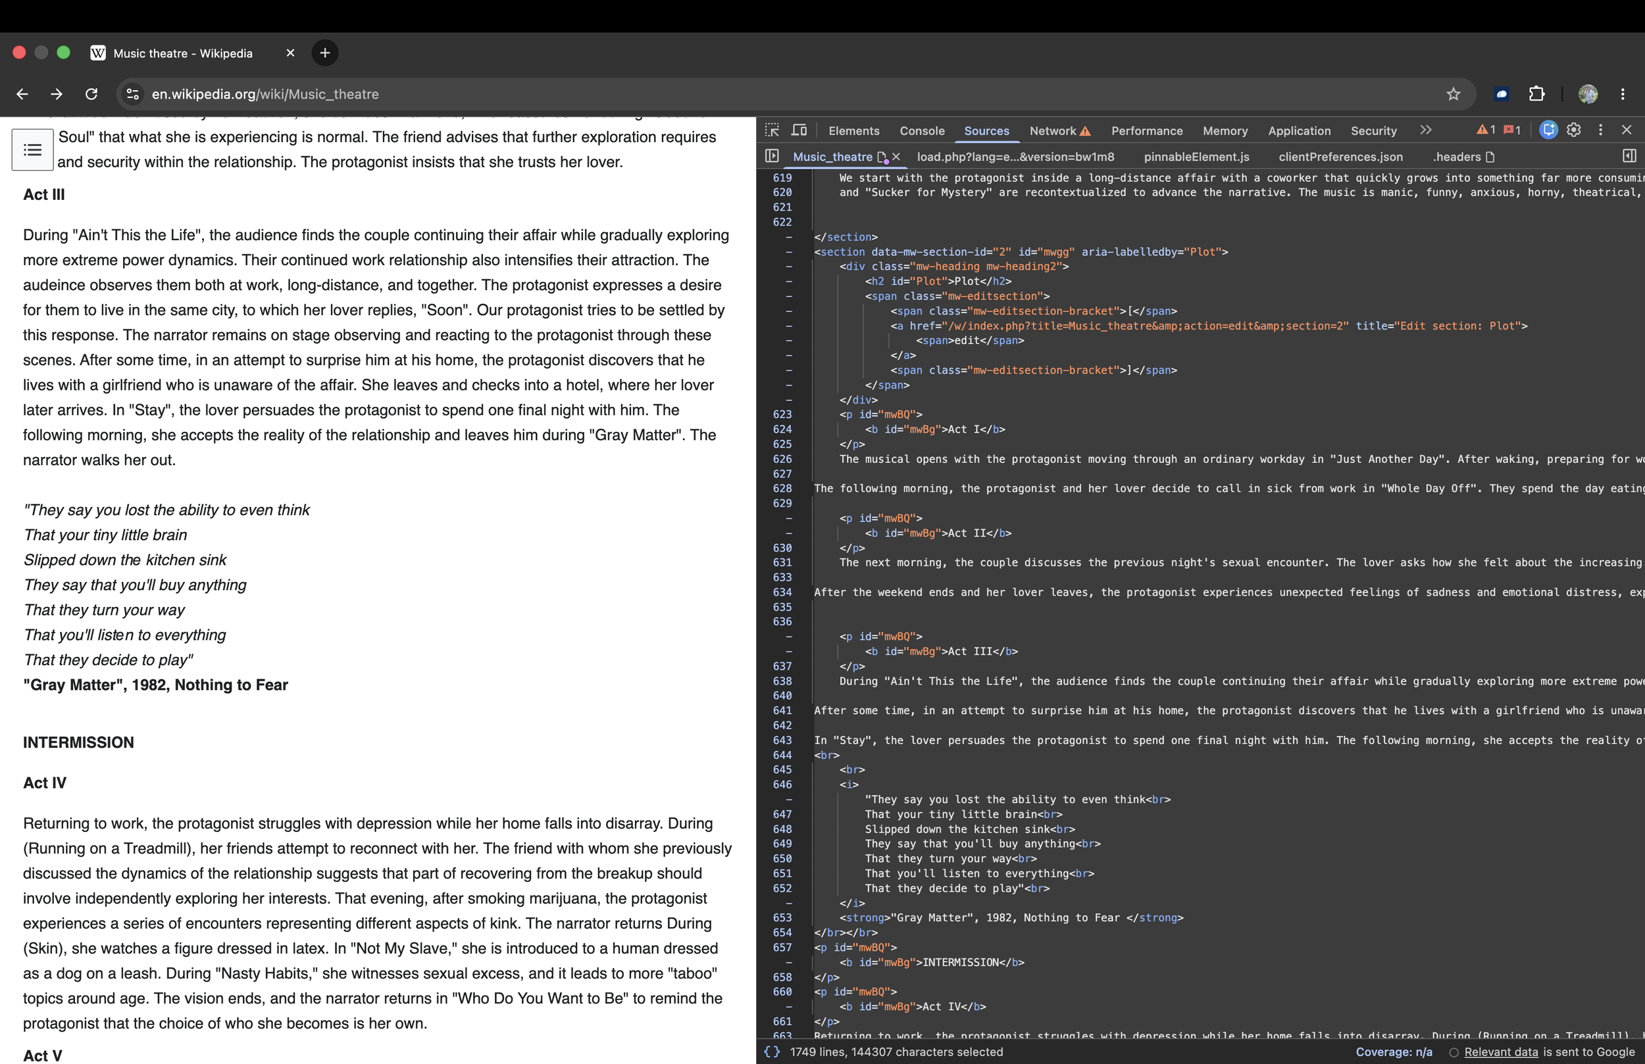
Task: Open a new browser tab
Action: coord(325,53)
